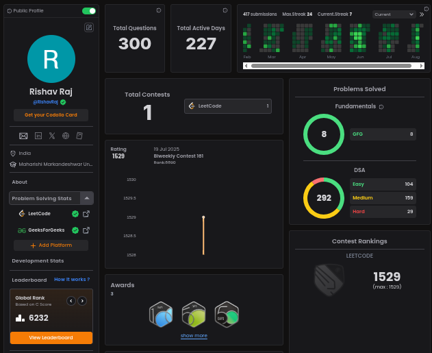The image size is (432, 353).
Task: Open the Development Stats section
Action: (x=38, y=261)
